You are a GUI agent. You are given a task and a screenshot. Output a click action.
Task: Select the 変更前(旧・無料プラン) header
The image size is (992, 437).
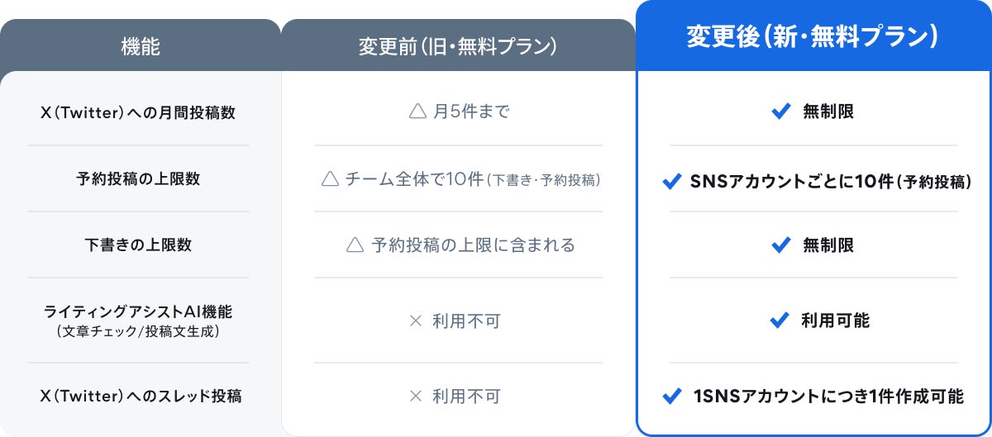click(x=458, y=46)
